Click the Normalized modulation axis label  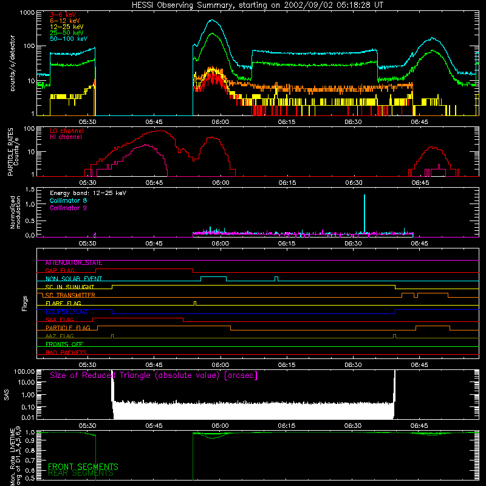point(15,212)
